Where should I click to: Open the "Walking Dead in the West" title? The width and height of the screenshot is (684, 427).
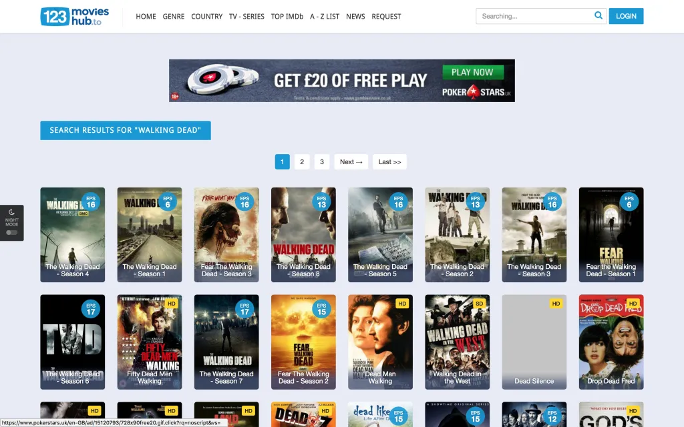pos(457,378)
